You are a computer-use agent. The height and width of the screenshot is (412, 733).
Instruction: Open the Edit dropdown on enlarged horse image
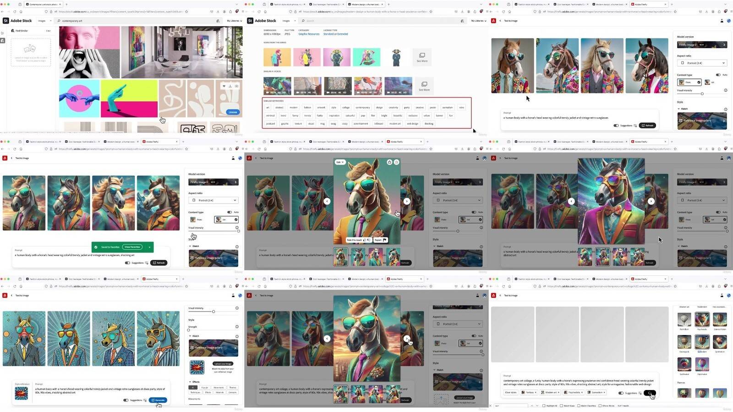(339, 162)
